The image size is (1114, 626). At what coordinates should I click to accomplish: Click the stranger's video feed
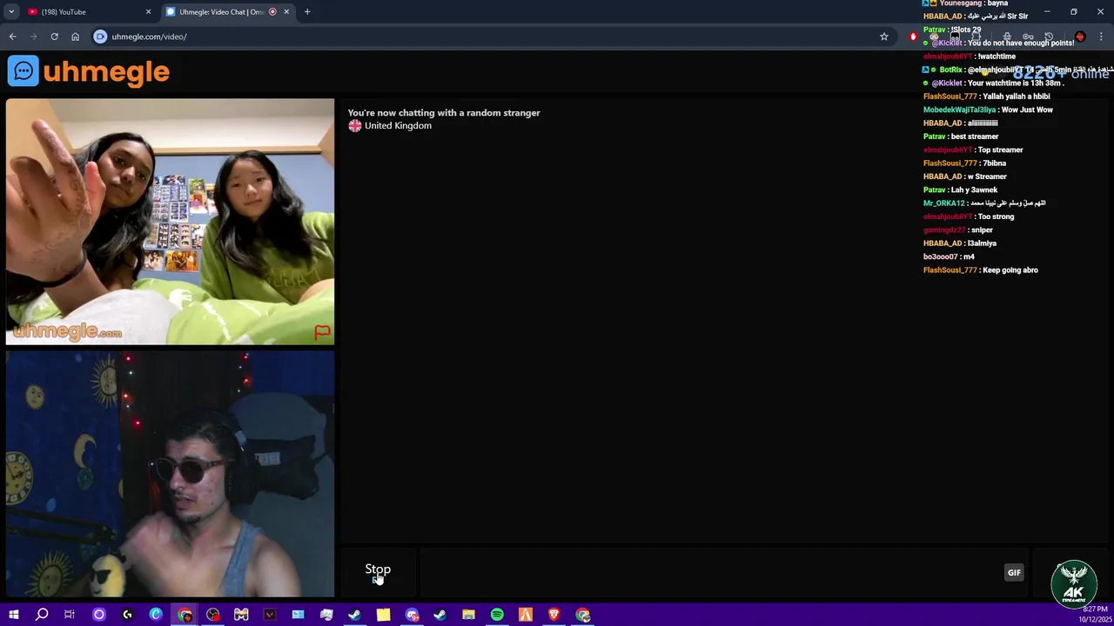click(170, 222)
